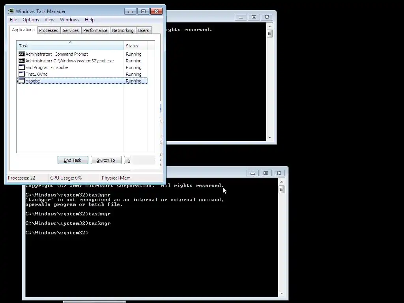Screen dimensions: 404x303
Task: Maximize the Windows Task Manager window
Action: [143, 11]
